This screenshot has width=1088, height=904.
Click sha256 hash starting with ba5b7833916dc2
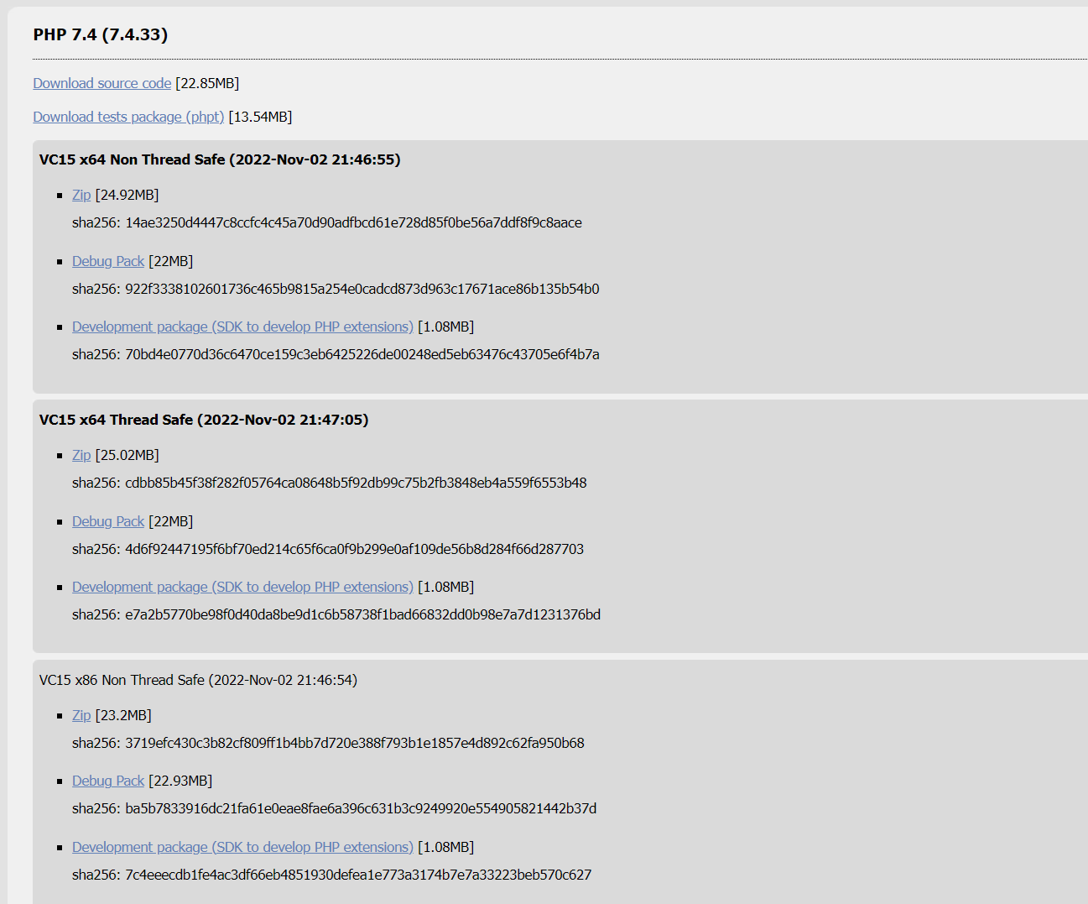361,808
